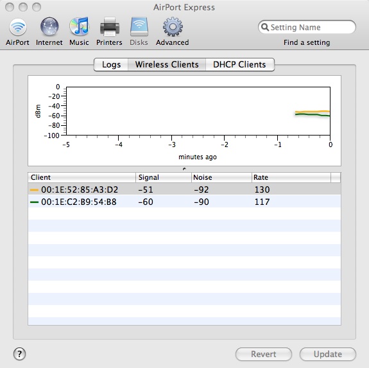
Task: Click the -92 noise value
Action: 202,189
